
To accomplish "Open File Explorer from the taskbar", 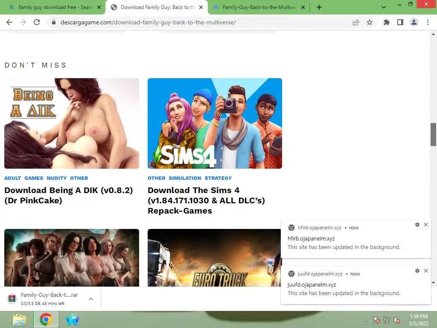I will (20, 319).
